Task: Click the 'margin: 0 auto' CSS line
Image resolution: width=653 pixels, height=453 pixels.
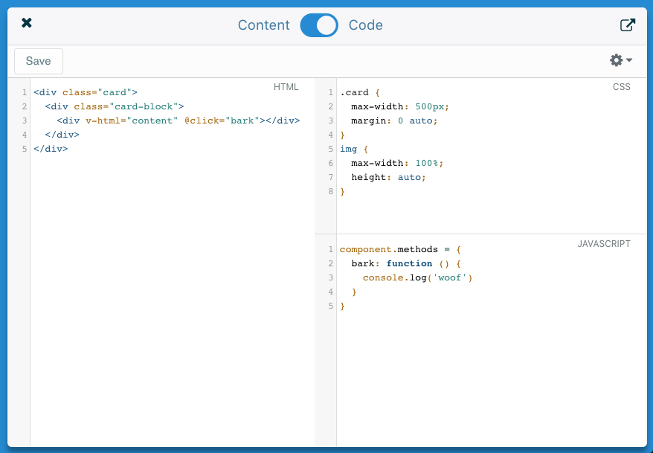Action: pos(394,121)
